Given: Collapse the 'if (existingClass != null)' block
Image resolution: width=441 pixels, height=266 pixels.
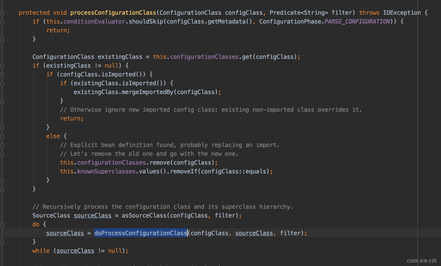Looking at the screenshot, I should (2, 66).
